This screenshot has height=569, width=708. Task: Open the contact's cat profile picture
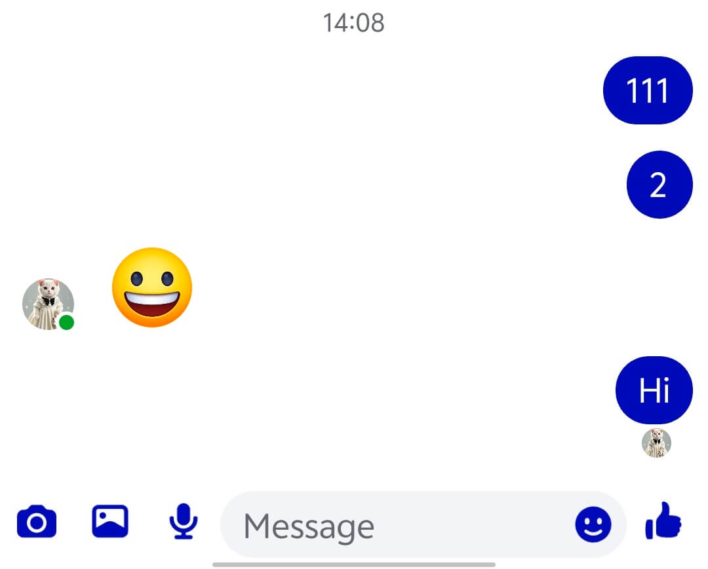tap(48, 304)
